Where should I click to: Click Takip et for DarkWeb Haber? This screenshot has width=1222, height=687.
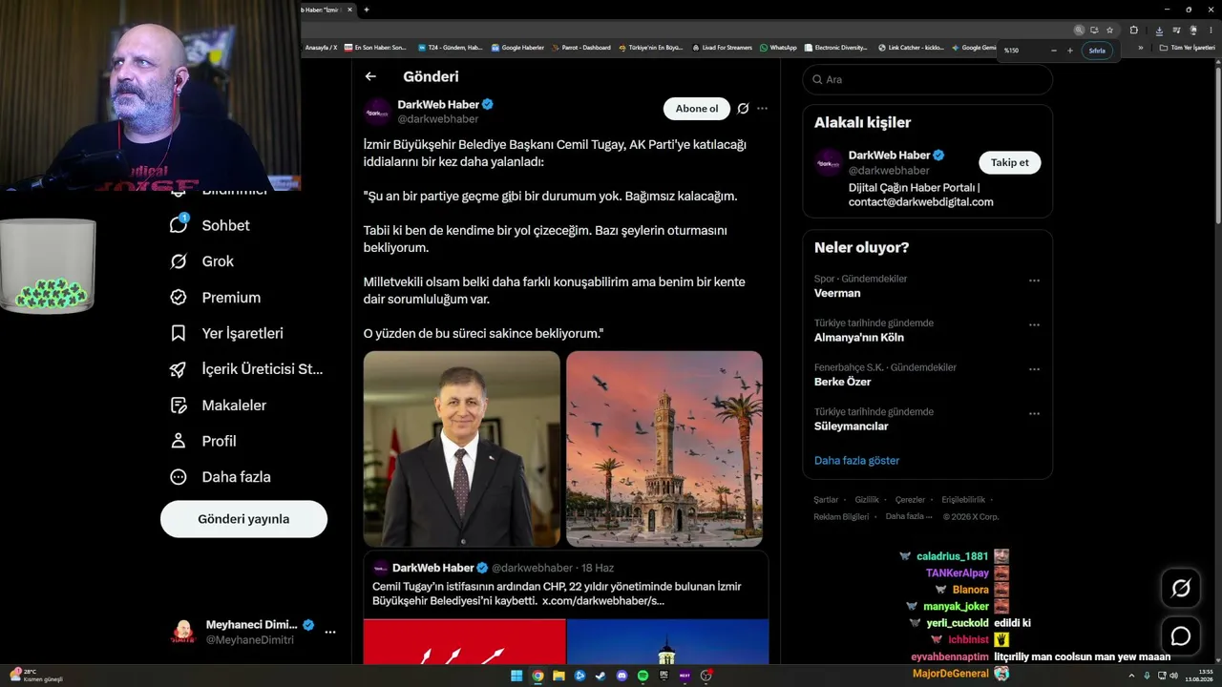pyautogui.click(x=1010, y=162)
